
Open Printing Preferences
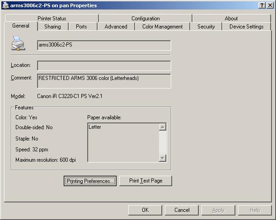(x=90, y=181)
